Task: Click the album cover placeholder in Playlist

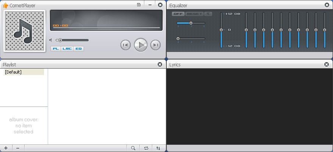Action: click(24, 125)
